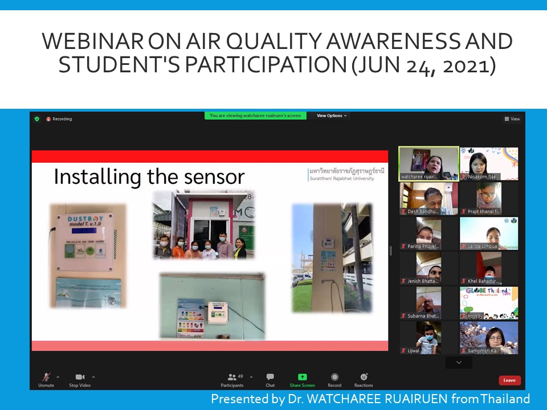Viewport: 547px width, 410px height.
Task: Expand the audio options arrow beside Unmute
Action: pyautogui.click(x=58, y=377)
